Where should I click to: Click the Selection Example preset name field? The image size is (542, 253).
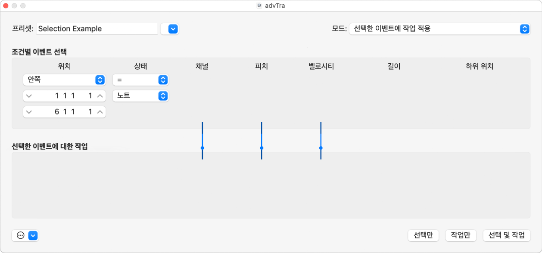(97, 28)
